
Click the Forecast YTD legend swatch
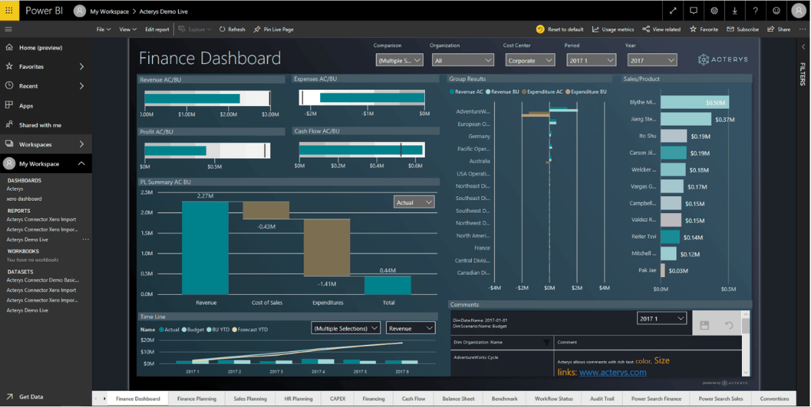tap(234, 329)
